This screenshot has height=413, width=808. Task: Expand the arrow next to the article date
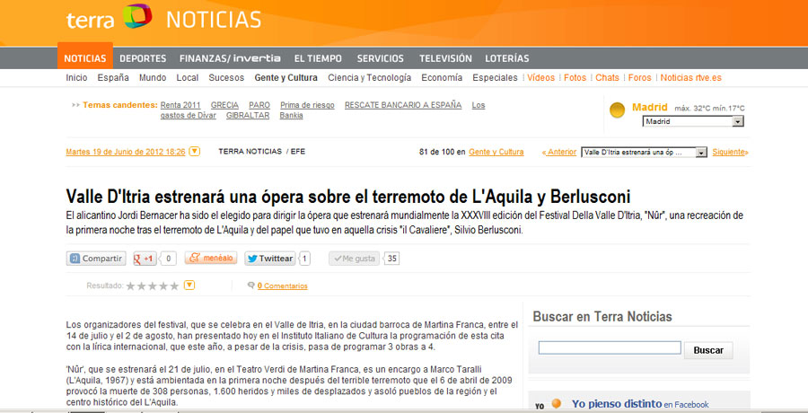coord(195,152)
